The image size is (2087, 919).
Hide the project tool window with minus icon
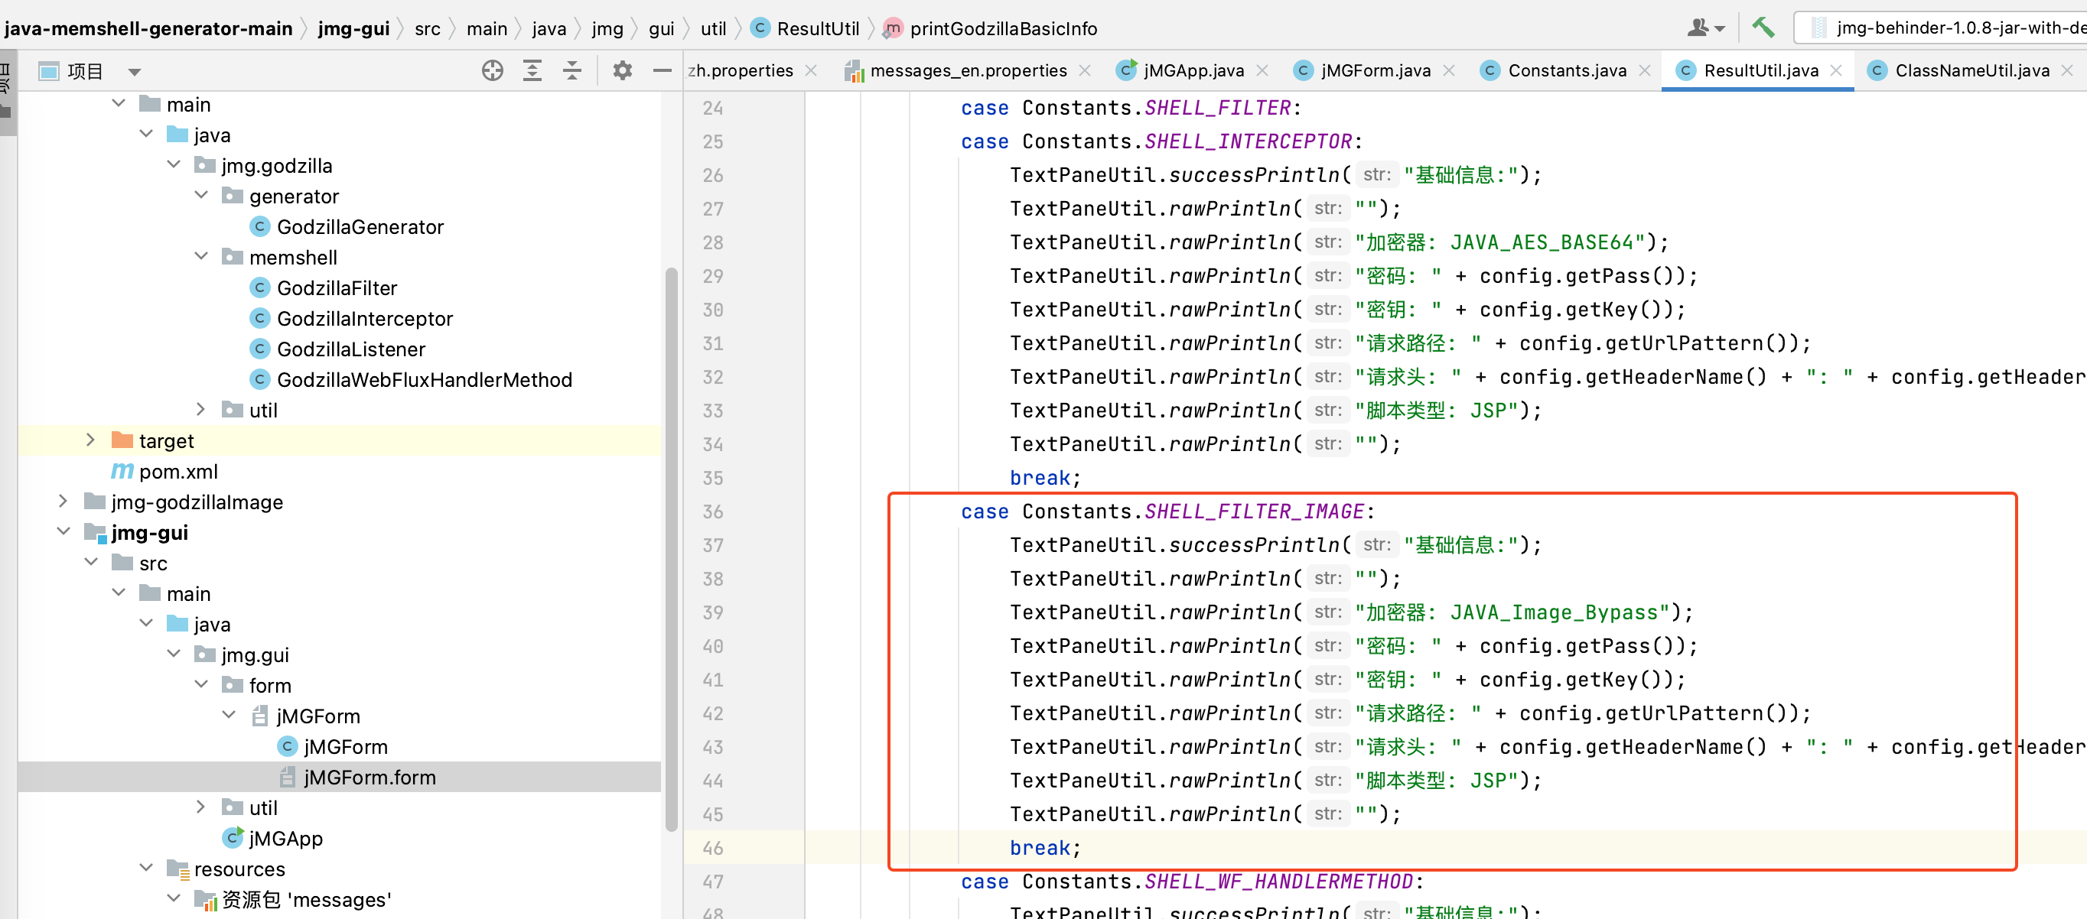[661, 71]
